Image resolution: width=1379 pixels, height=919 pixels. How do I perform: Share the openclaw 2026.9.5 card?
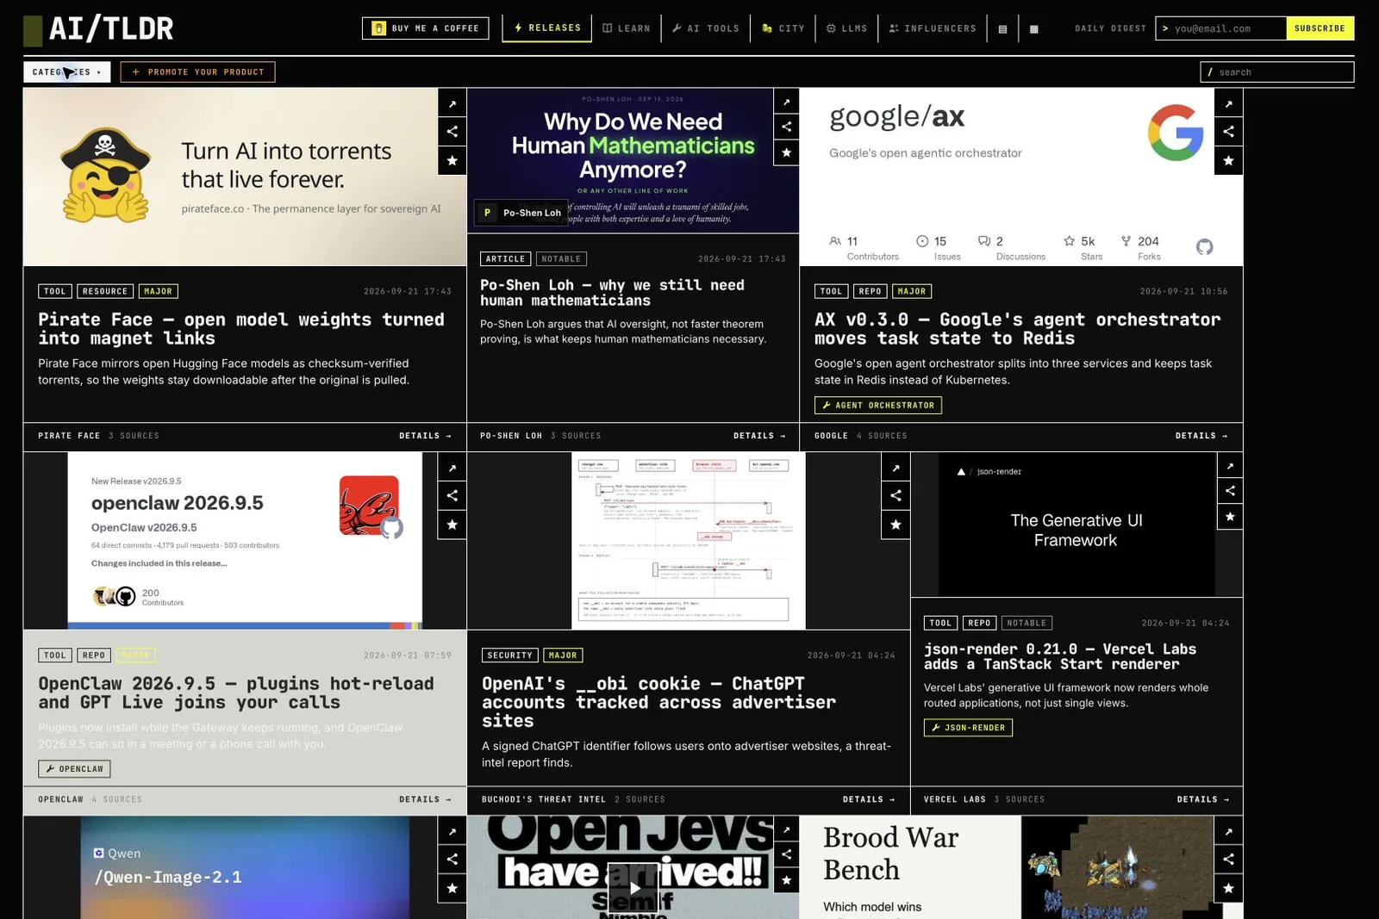pyautogui.click(x=452, y=495)
